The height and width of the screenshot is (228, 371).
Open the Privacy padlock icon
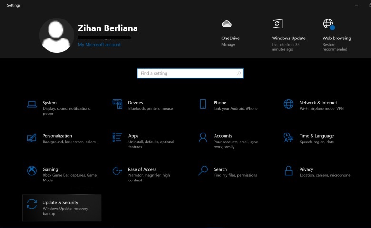[289, 171]
